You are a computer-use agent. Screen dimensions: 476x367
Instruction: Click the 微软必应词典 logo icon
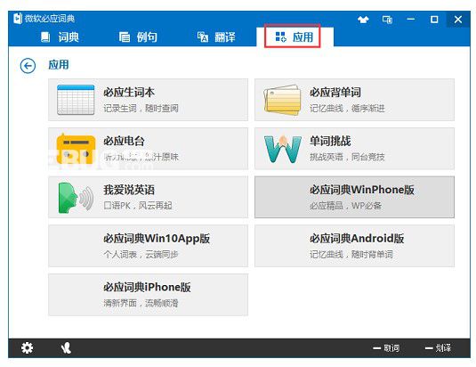point(18,19)
